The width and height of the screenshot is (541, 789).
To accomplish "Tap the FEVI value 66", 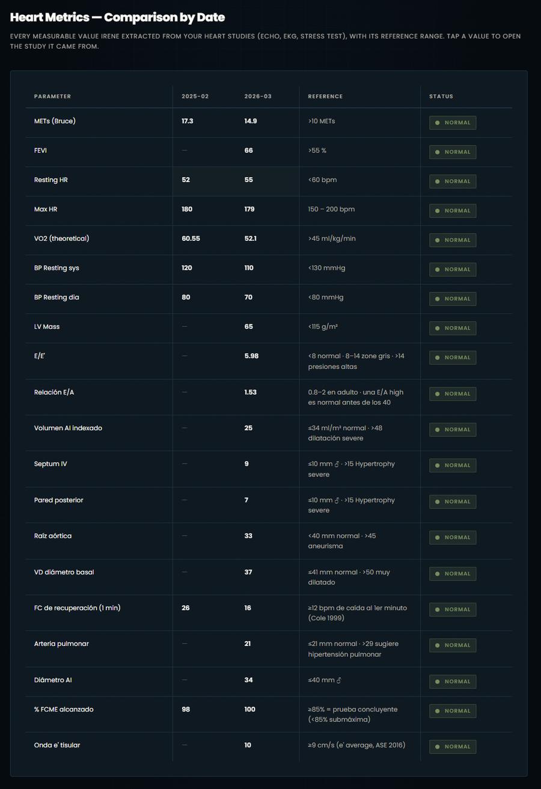I will tap(248, 151).
